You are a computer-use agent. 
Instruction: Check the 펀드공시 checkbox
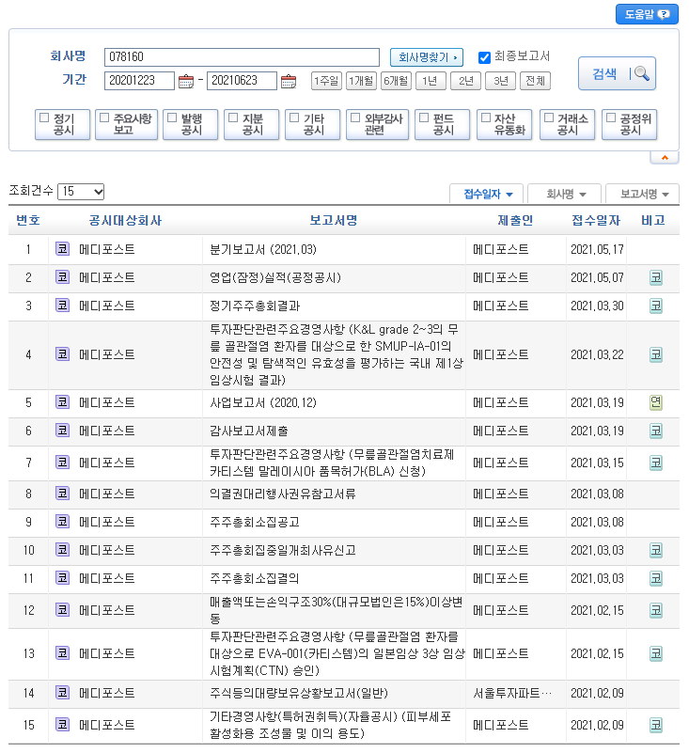pyautogui.click(x=424, y=118)
